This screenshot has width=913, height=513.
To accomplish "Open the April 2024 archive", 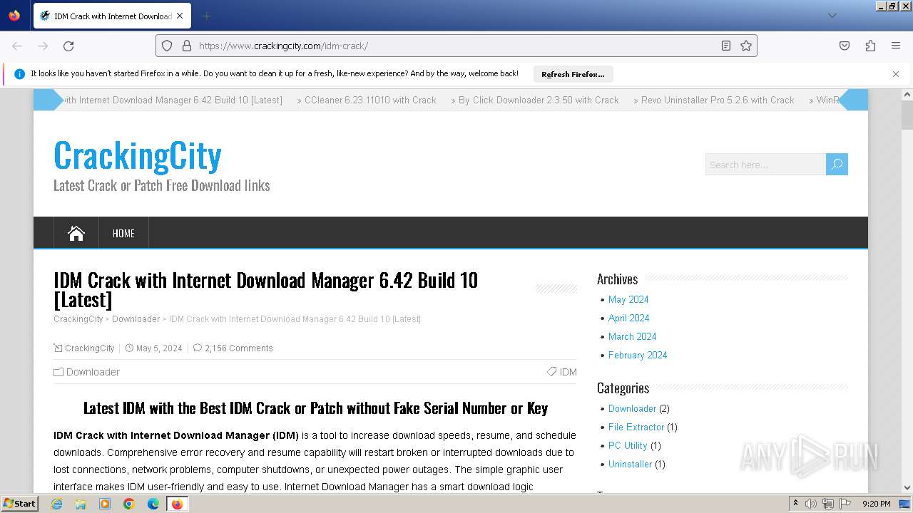I will pyautogui.click(x=629, y=318).
